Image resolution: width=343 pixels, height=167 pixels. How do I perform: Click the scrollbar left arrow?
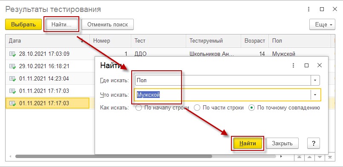click(10, 156)
